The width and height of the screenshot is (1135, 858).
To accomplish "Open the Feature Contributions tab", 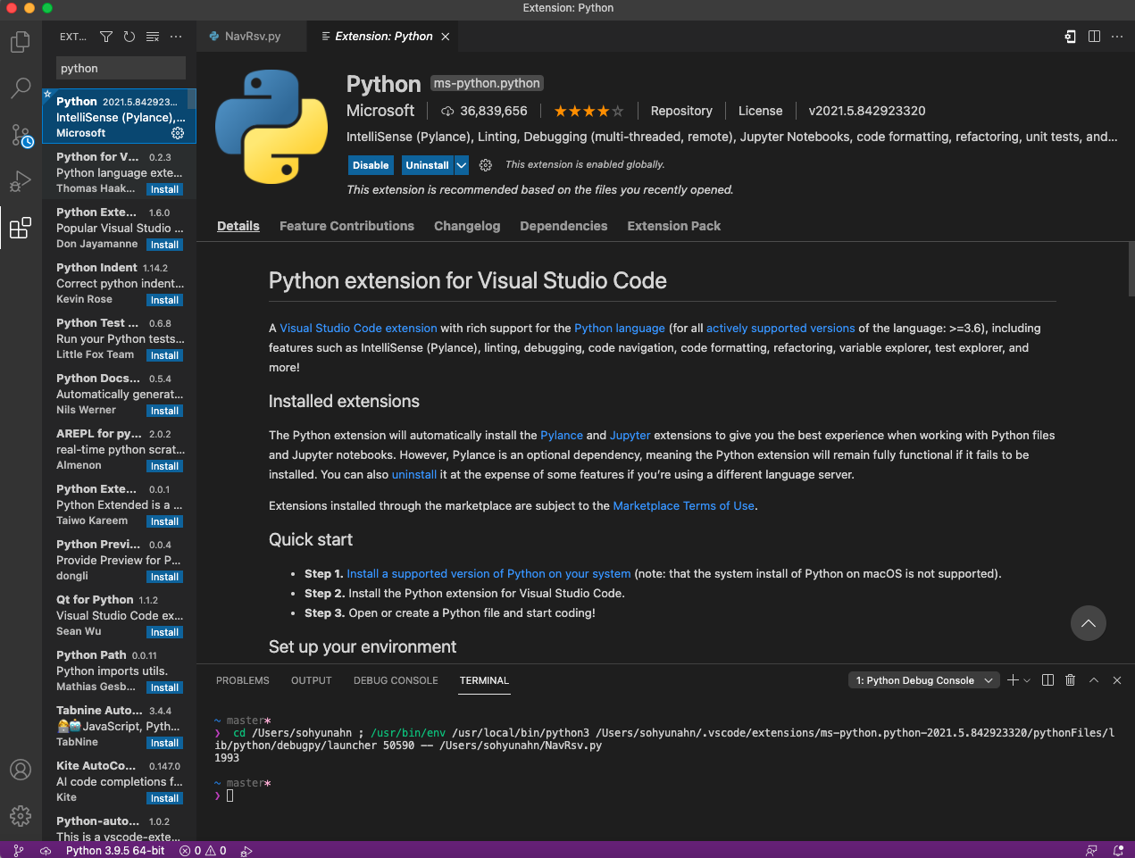I will tap(346, 226).
